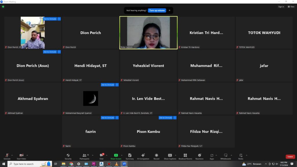Expand the Show Captions options arrow
The height and width of the screenshot is (167, 297).
pos(175,155)
